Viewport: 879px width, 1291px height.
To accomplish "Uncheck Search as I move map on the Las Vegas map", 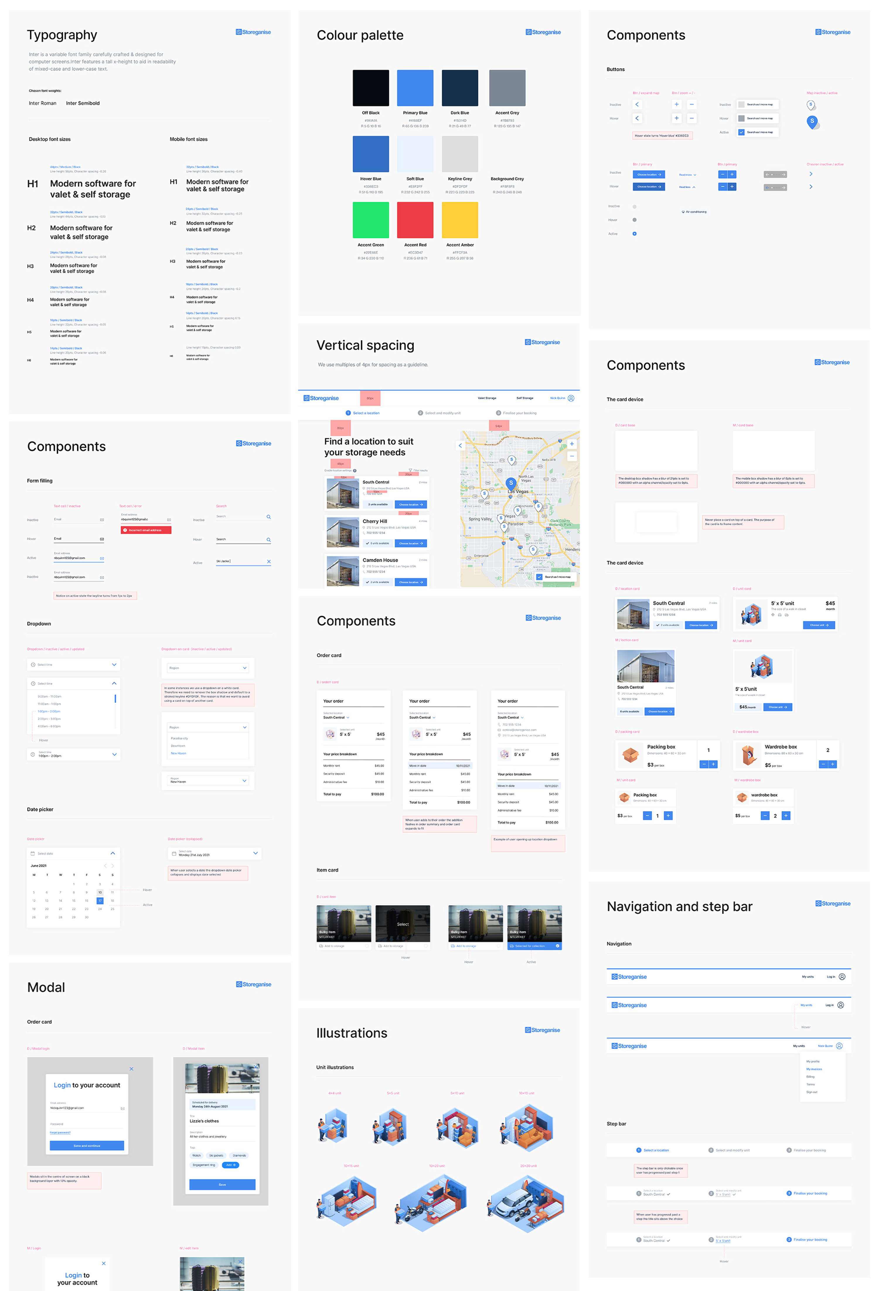I will pyautogui.click(x=539, y=577).
